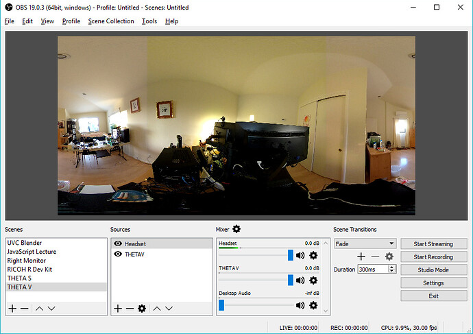Remove selected source with minus icon
This screenshot has height=334, width=473.
130,309
